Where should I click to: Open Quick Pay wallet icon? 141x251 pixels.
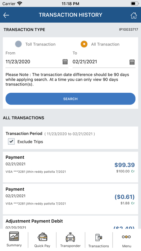[42, 237]
